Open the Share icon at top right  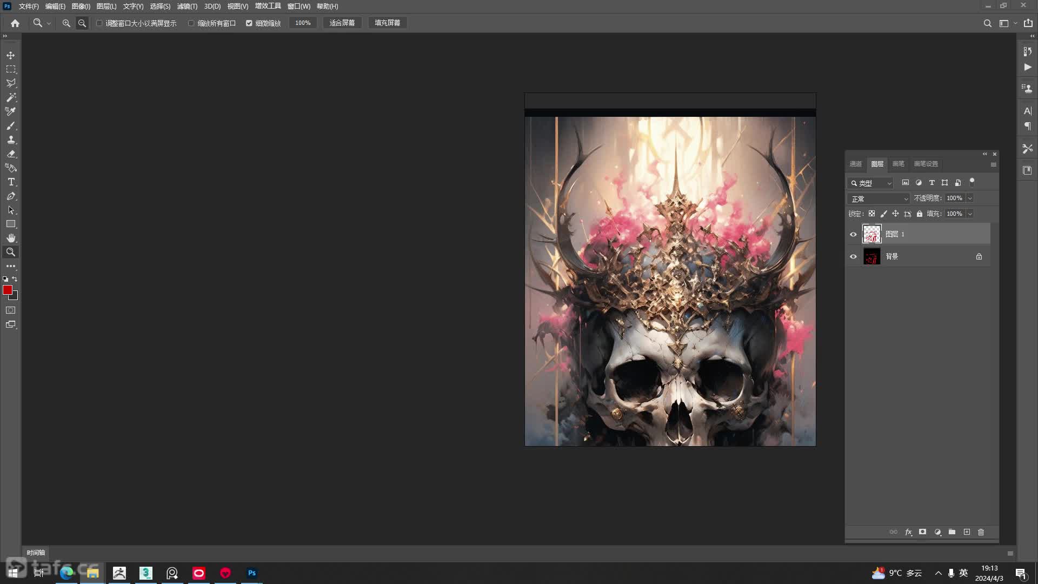pos(1028,23)
